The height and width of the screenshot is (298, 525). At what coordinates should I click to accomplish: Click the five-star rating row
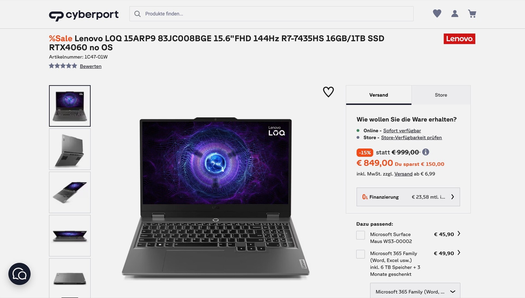[x=63, y=66]
